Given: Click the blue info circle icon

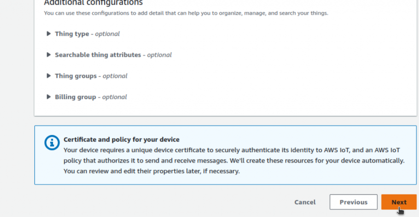Looking at the screenshot, I should click(x=52, y=142).
